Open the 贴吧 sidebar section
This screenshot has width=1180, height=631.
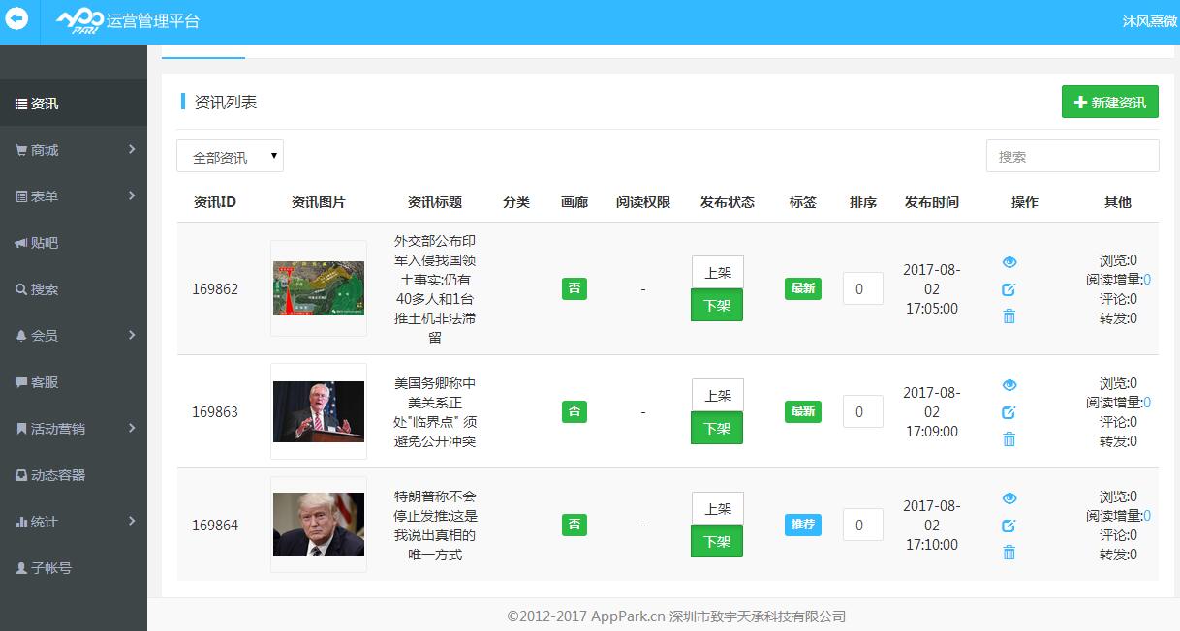click(x=40, y=243)
